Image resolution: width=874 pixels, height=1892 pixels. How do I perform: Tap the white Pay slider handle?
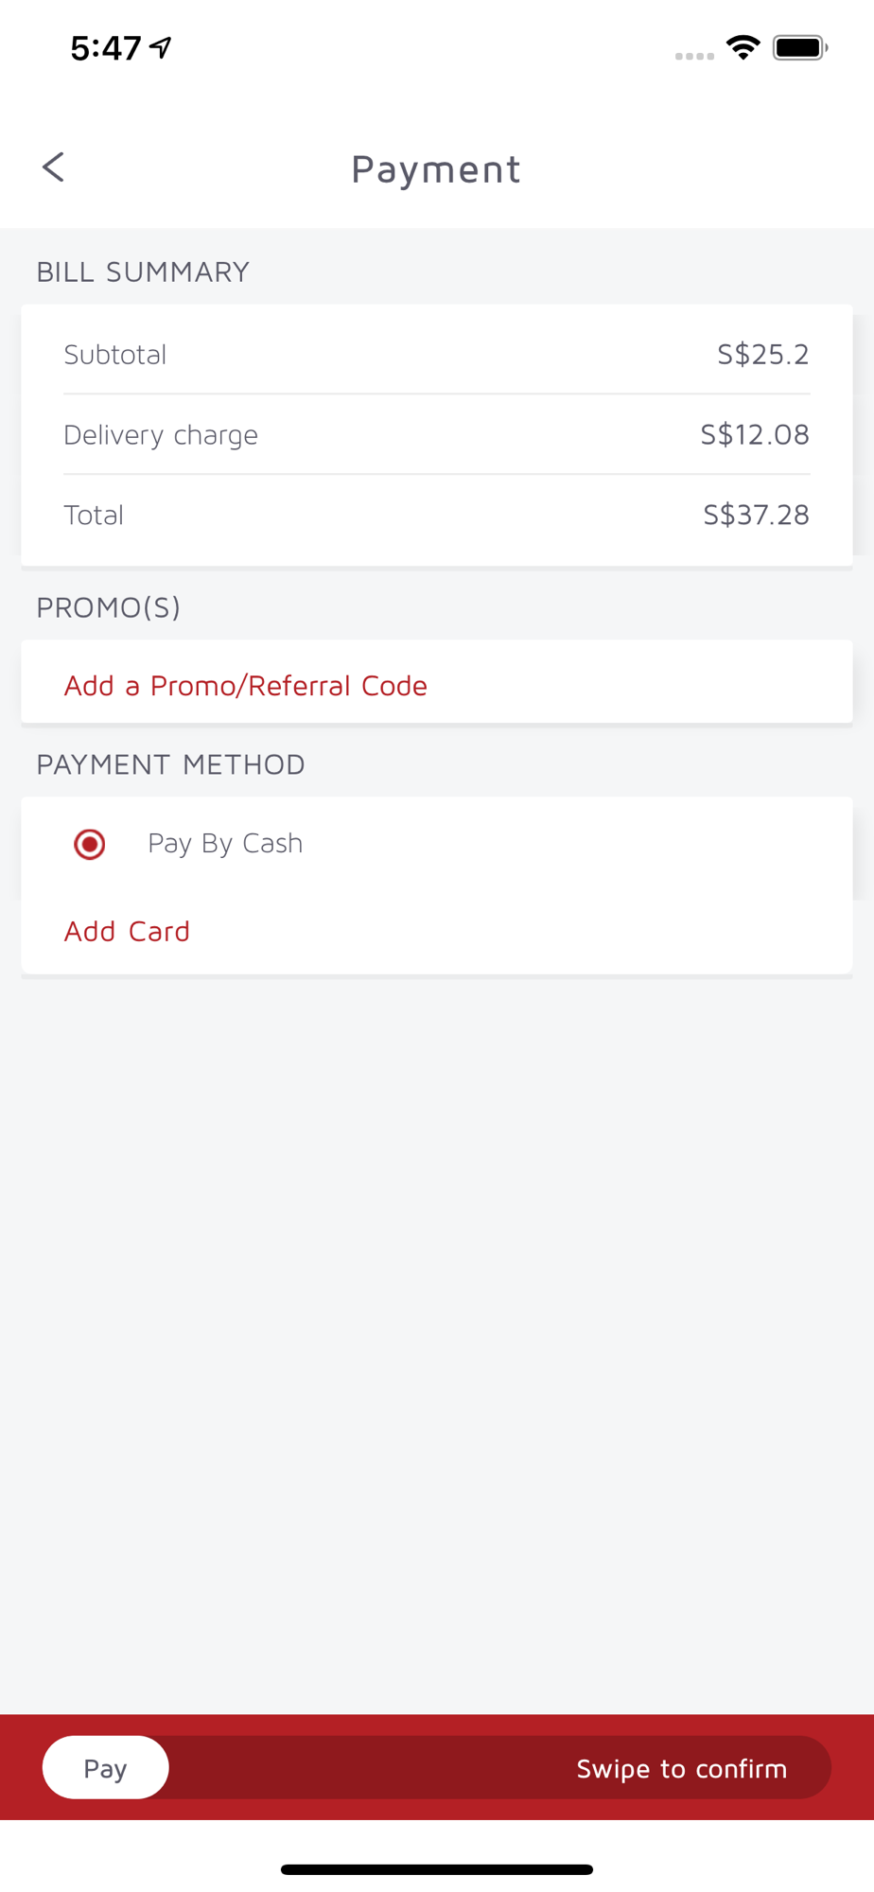coord(106,1767)
